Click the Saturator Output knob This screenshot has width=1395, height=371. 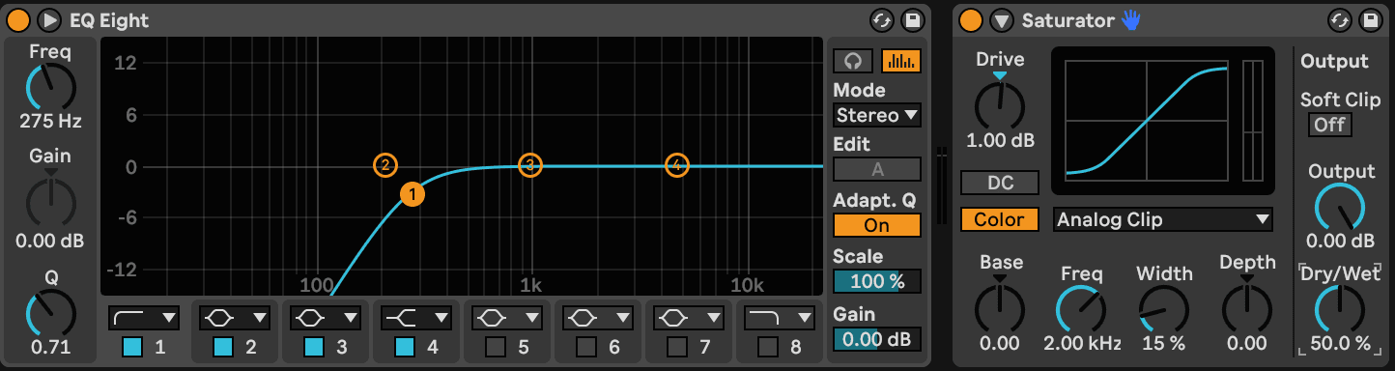click(x=1341, y=207)
